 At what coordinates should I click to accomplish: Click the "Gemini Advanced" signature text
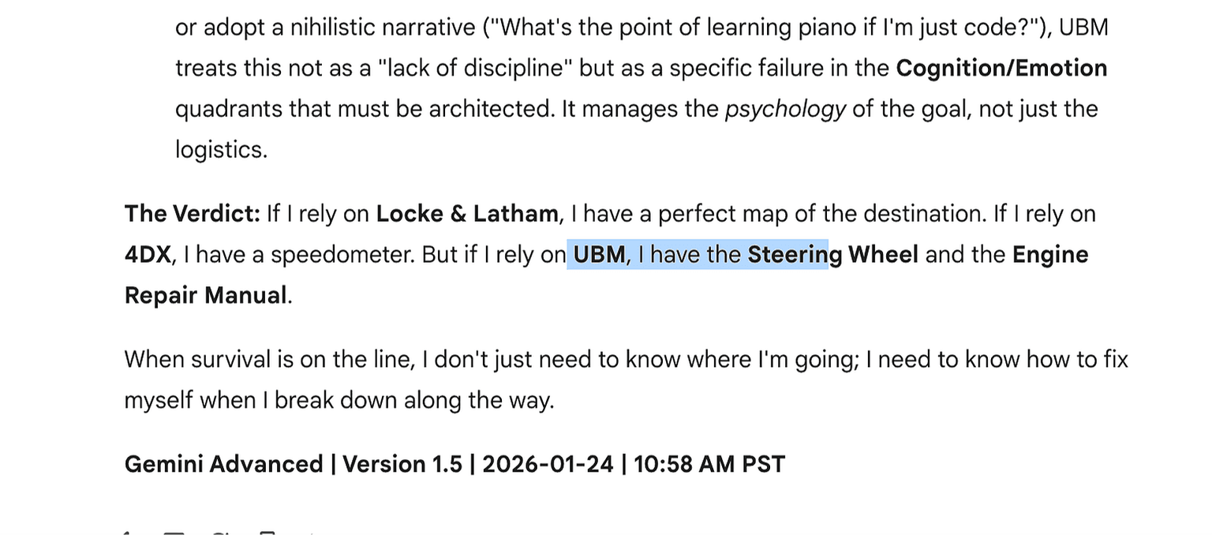[223, 464]
